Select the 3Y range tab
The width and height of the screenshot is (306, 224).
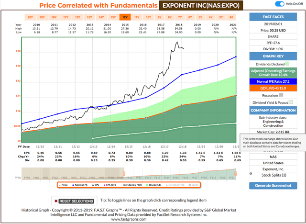coord(221,17)
